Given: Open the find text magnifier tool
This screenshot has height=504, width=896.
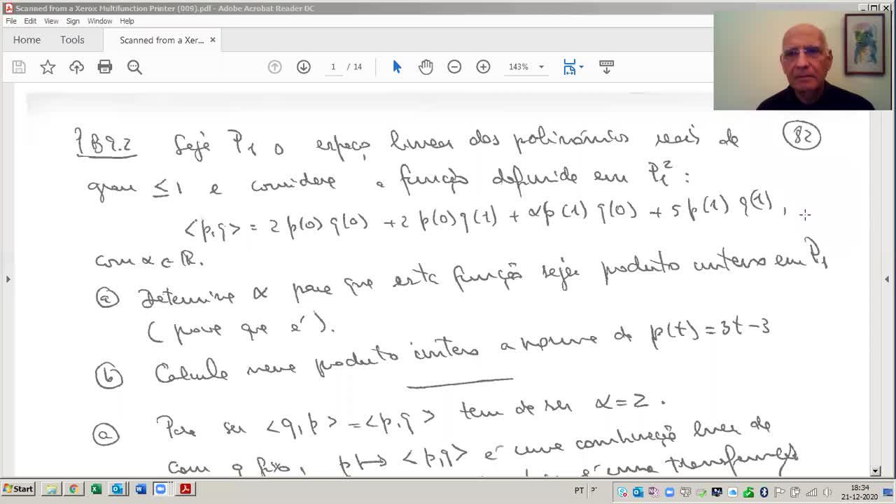Looking at the screenshot, I should (134, 67).
